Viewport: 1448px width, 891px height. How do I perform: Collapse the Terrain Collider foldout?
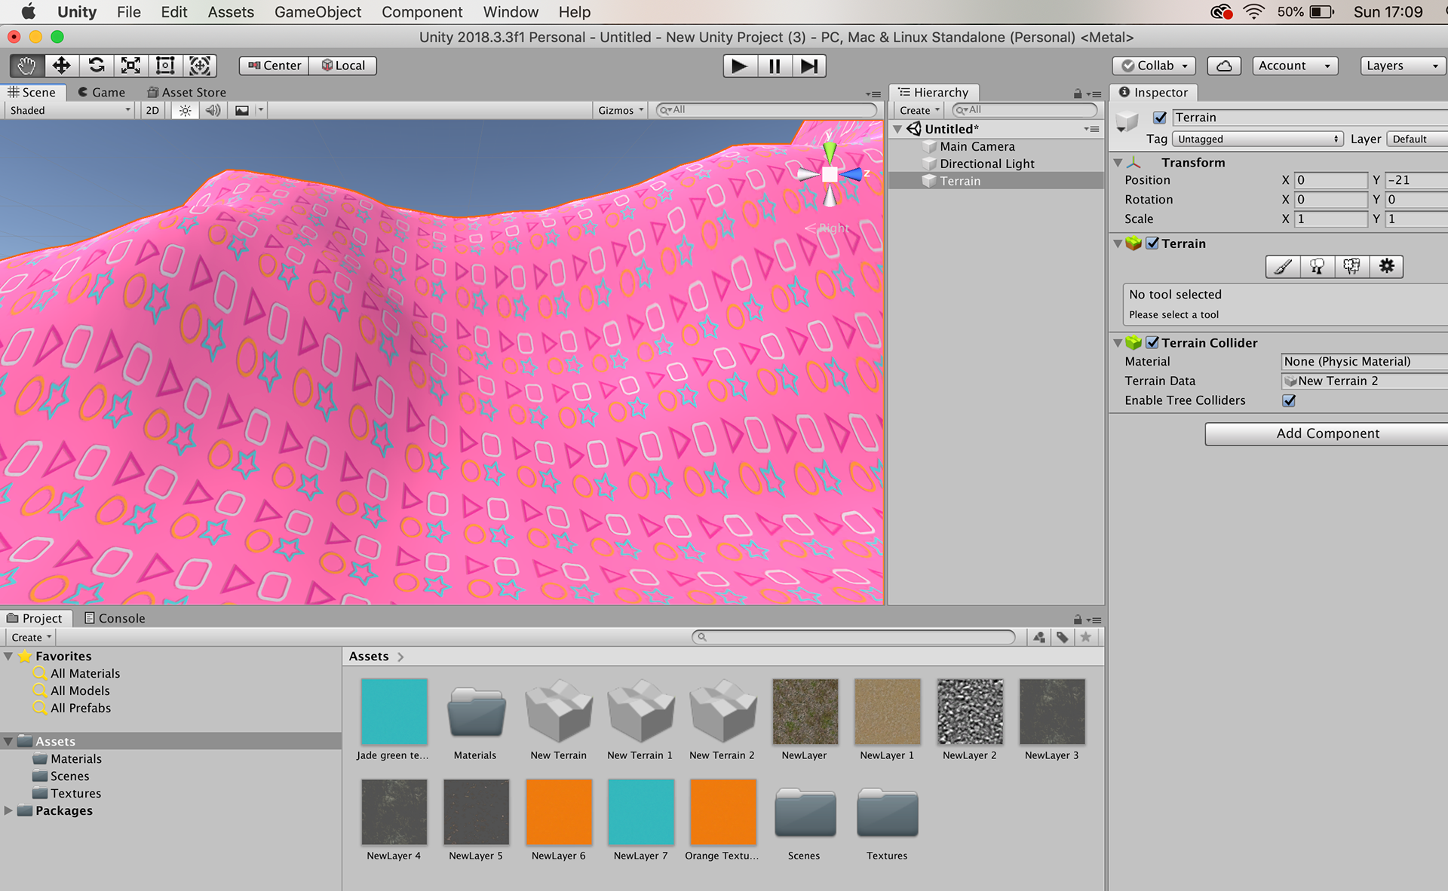[1118, 343]
